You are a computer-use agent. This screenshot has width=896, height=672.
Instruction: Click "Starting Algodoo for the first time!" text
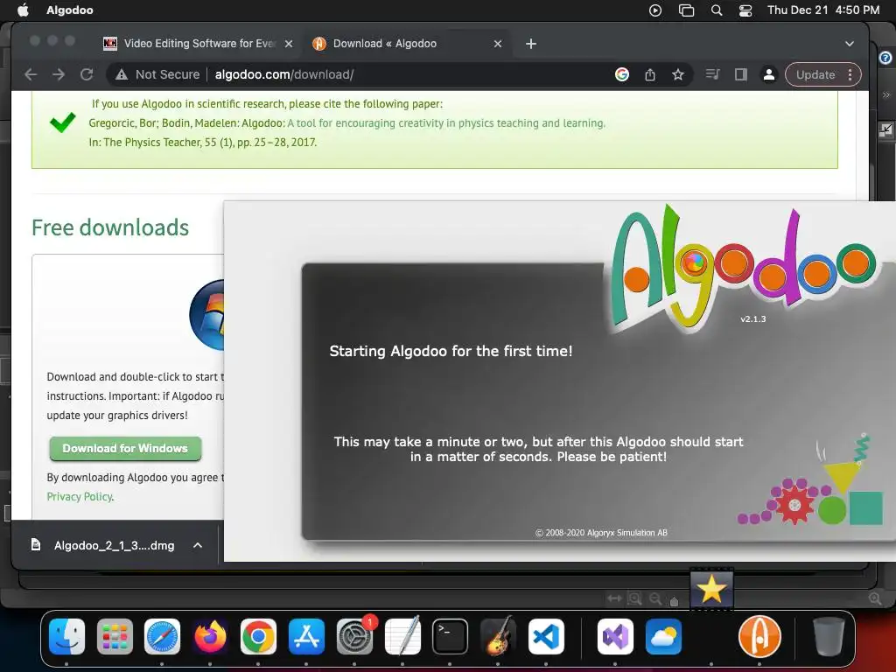[x=451, y=351]
